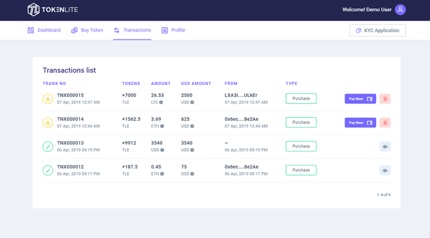Open the Dashboard tab

click(x=44, y=30)
